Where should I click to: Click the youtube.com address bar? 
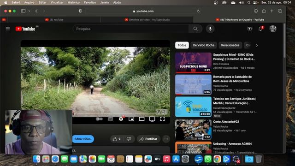(x=143, y=11)
